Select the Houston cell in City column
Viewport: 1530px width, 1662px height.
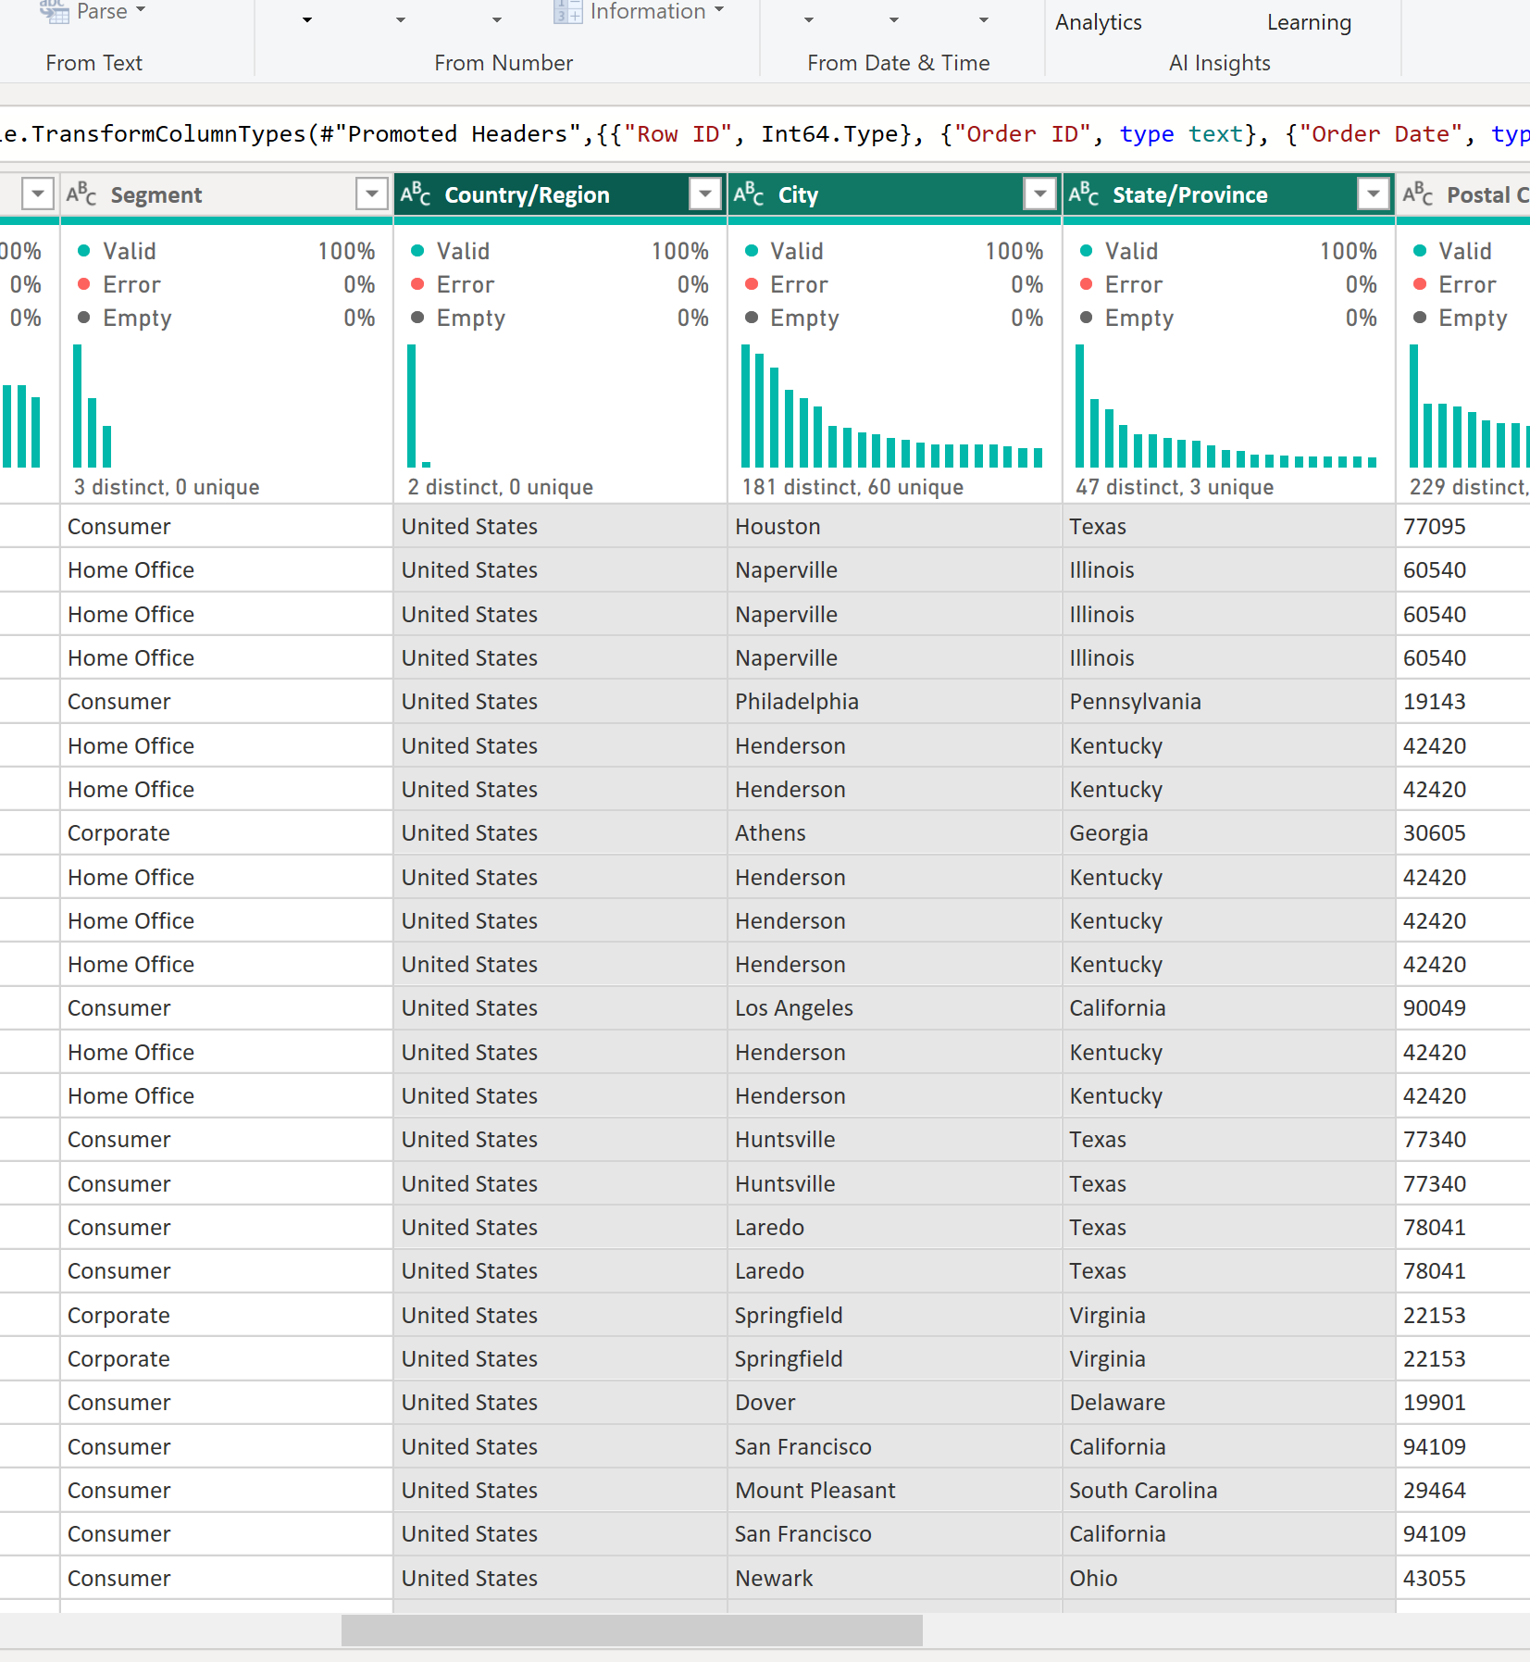[777, 527]
